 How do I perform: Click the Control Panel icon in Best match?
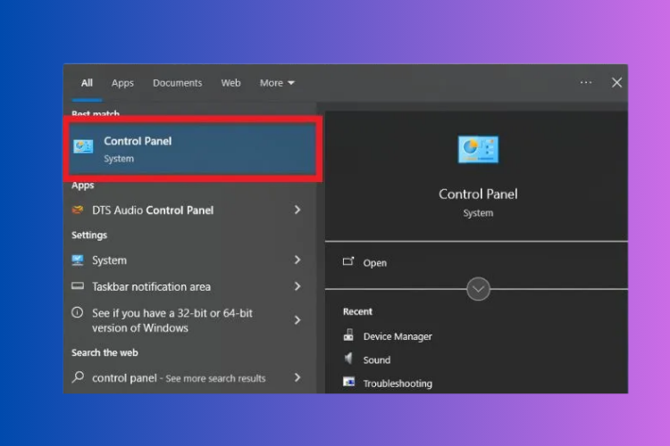pyautogui.click(x=83, y=146)
